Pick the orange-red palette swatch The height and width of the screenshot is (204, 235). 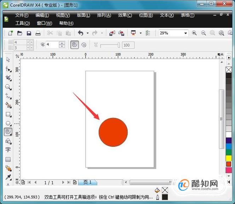(x=229, y=164)
